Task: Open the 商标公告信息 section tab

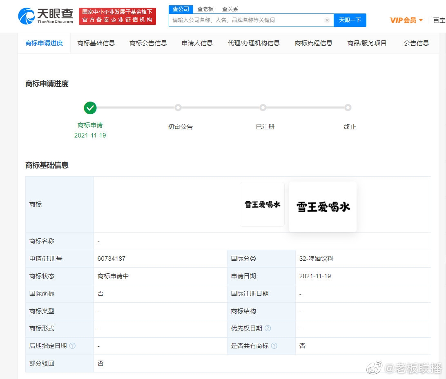Action: [x=148, y=43]
